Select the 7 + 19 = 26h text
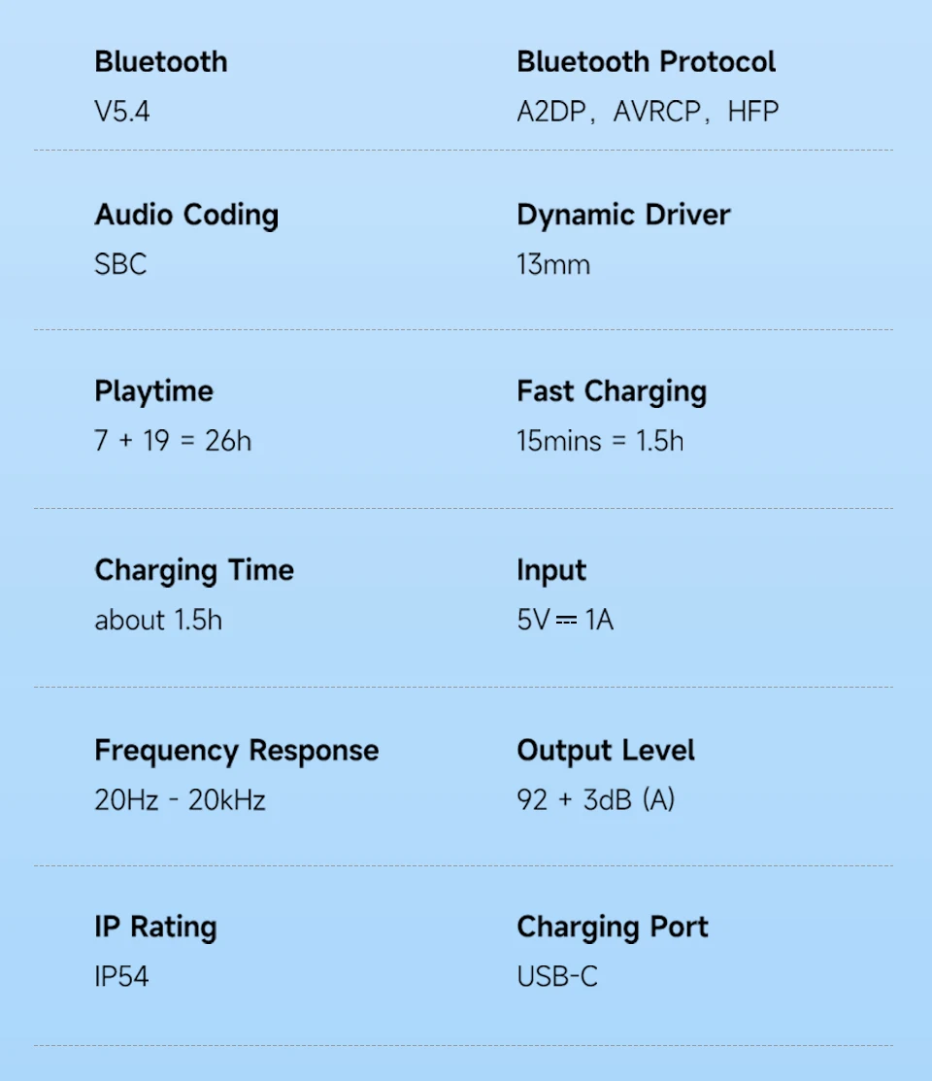The width and height of the screenshot is (932, 1081). click(173, 441)
